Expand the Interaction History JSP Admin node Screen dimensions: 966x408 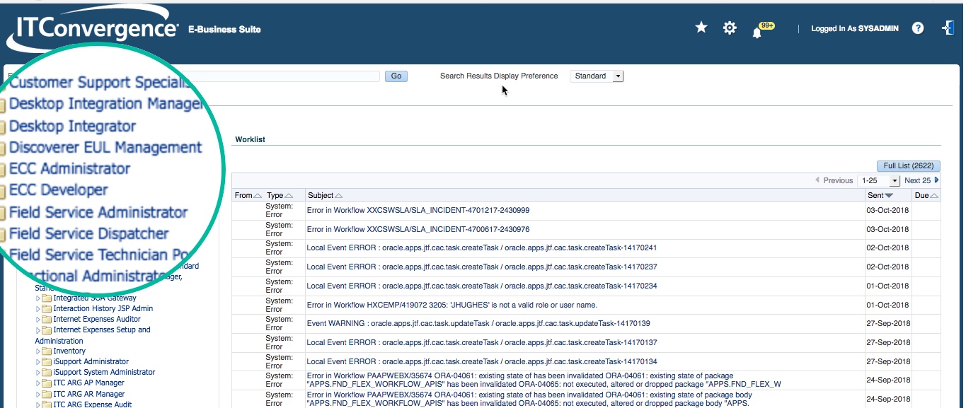click(38, 309)
